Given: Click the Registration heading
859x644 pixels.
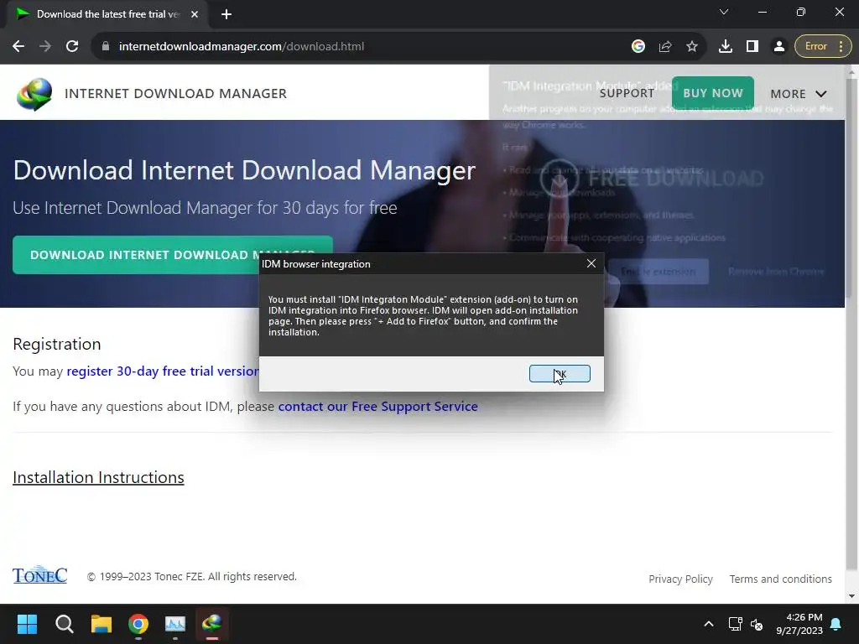Looking at the screenshot, I should (x=57, y=344).
